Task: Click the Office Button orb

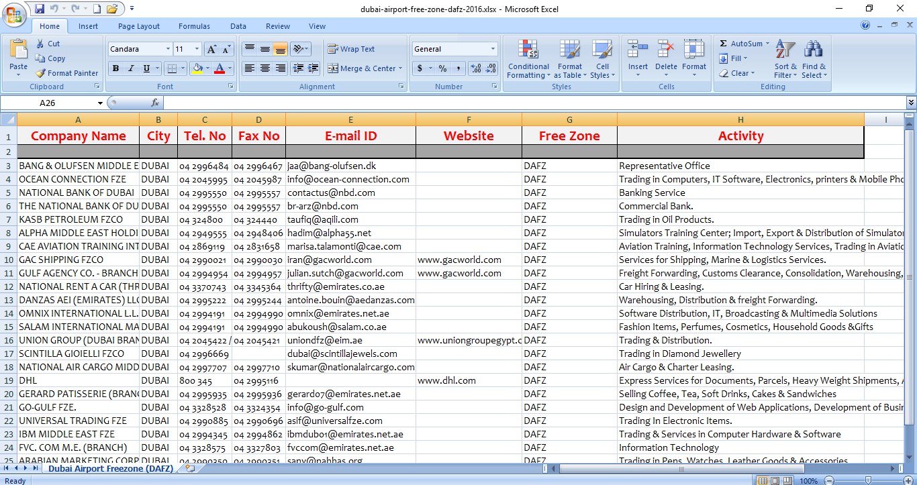Action: [x=13, y=14]
